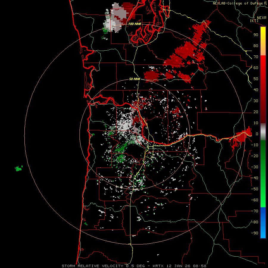Image resolution: width=268 pixels, height=268 pixels.
Task: Click the KRTX station identifier in caption
Action: (158, 266)
